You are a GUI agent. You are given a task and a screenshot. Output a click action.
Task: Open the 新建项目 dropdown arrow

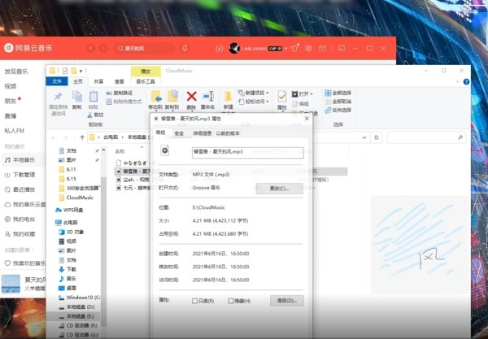coord(267,93)
